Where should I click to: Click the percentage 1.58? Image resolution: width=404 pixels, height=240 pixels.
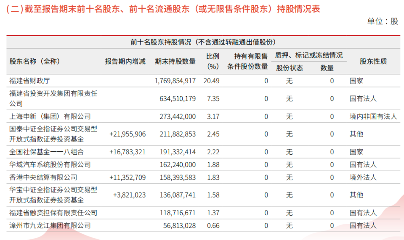[x=213, y=195]
